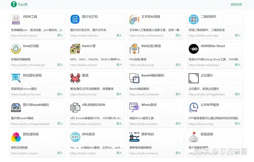
Task: Open the toolb.cn/picdir/ URL text
Action: pos(84,36)
